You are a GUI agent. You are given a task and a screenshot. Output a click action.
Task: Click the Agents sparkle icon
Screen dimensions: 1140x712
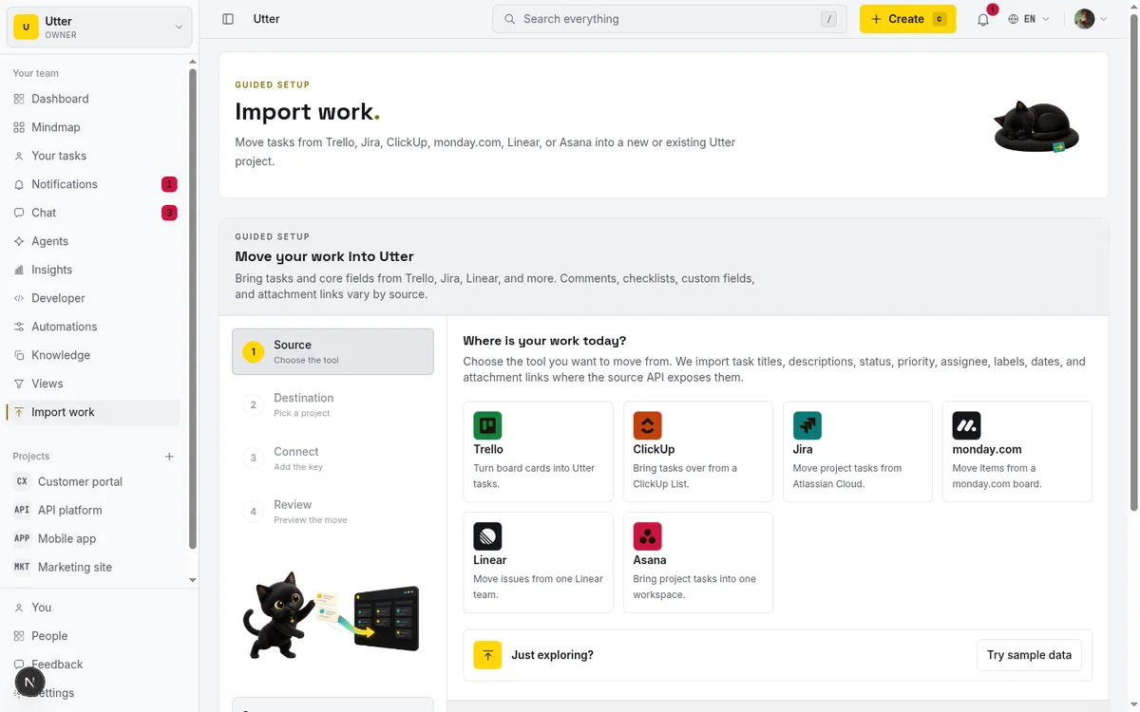click(x=19, y=241)
